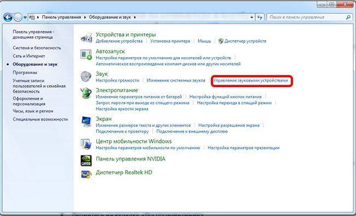Click 'Настройка функций кнопок питания' link
The height and width of the screenshot is (216, 356).
pos(226,97)
